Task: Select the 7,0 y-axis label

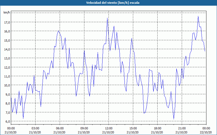Action: [8, 112]
